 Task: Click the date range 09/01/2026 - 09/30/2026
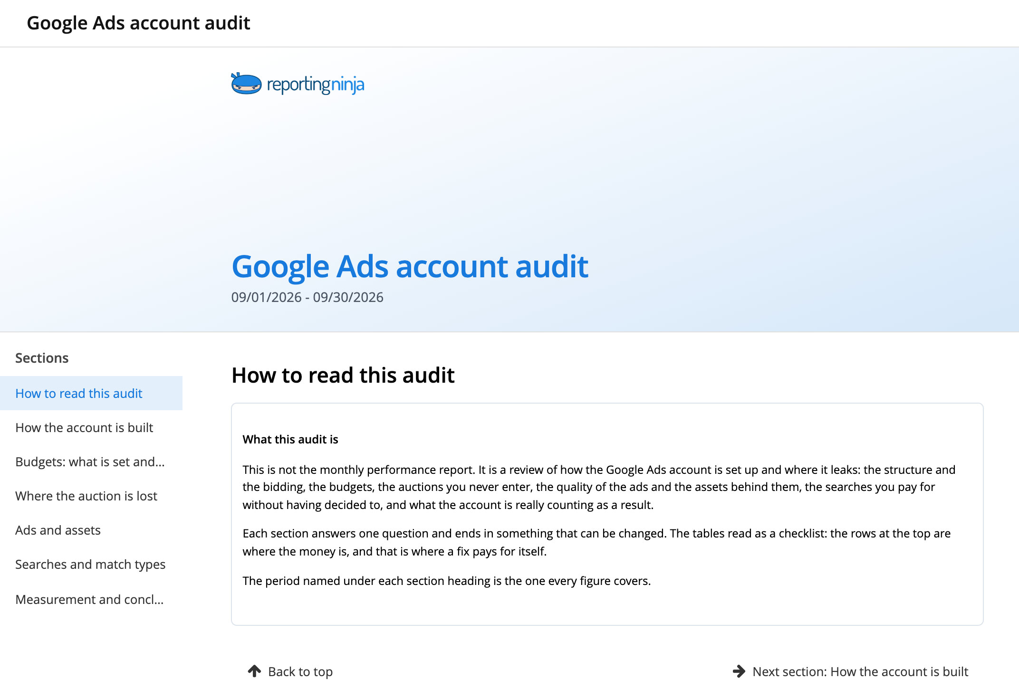coord(307,297)
